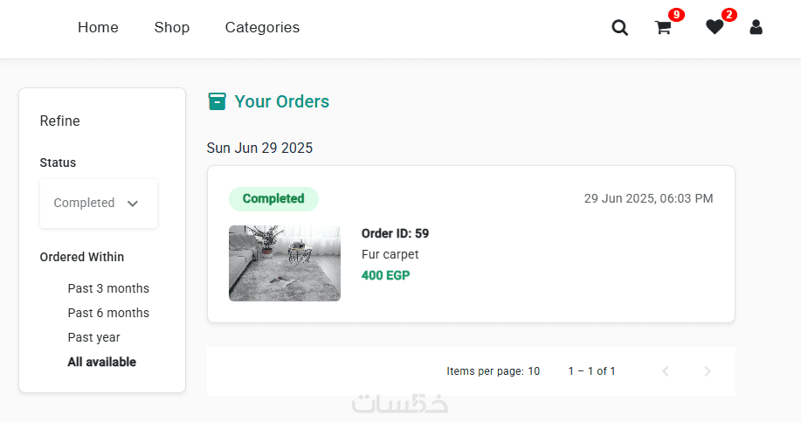Click the Your Orders box icon
Image resolution: width=801 pixels, height=422 pixels.
(217, 101)
